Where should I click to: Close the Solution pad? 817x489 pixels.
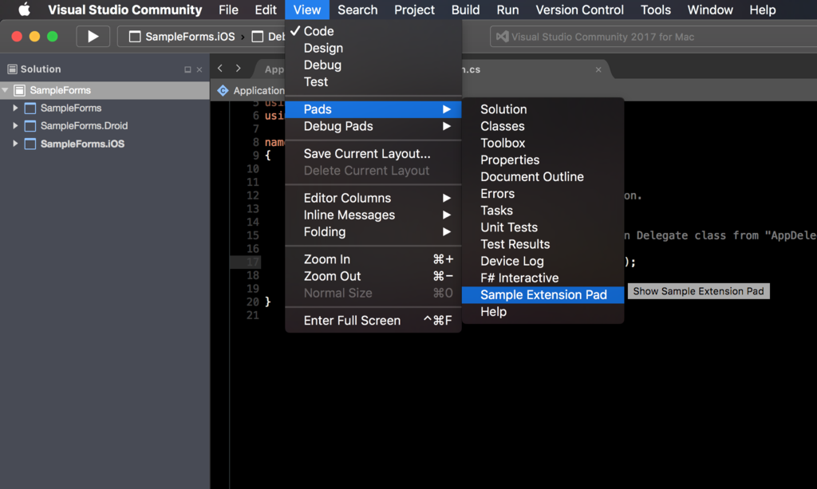point(199,69)
